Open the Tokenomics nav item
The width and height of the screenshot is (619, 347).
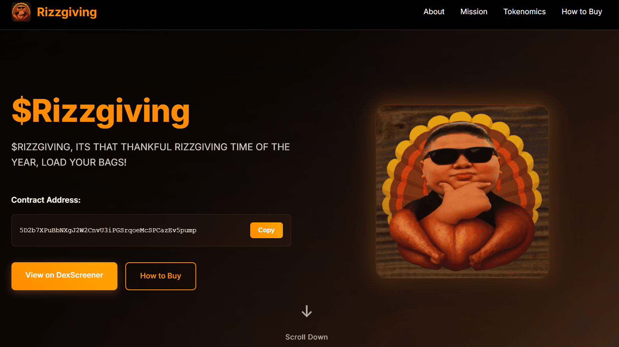[524, 12]
